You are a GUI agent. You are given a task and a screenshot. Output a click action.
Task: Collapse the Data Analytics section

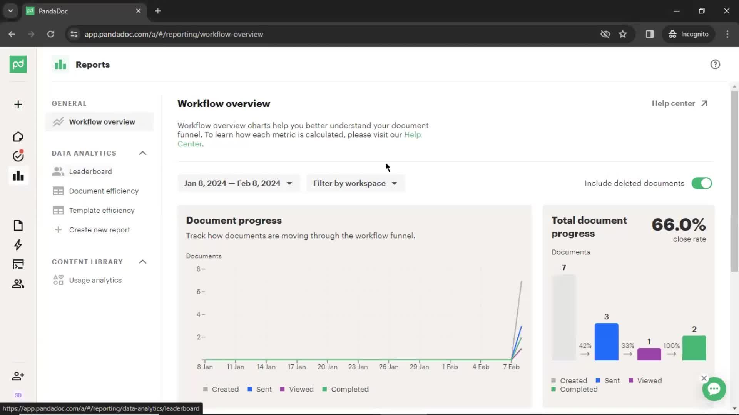(x=143, y=153)
